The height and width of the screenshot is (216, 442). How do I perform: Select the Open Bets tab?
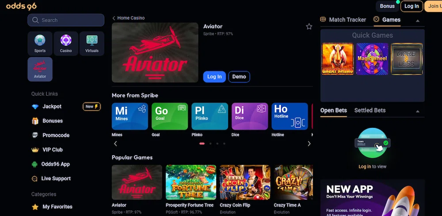coord(333,111)
